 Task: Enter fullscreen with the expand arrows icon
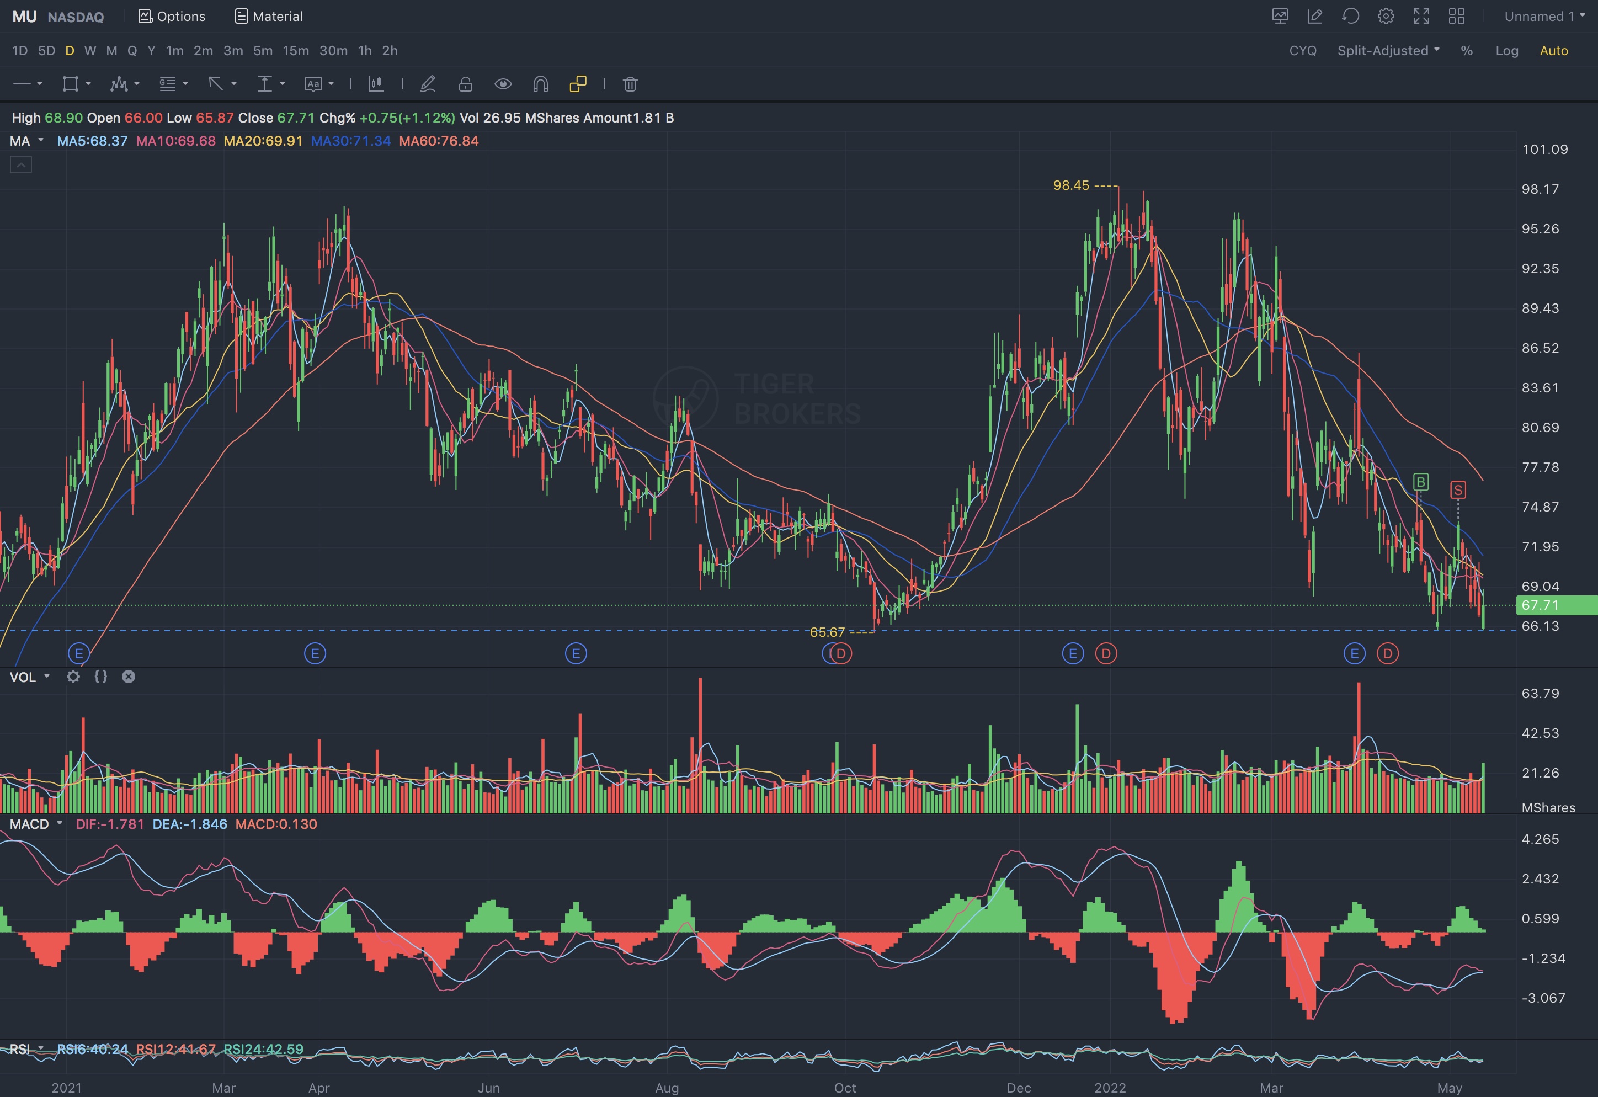point(1421,16)
